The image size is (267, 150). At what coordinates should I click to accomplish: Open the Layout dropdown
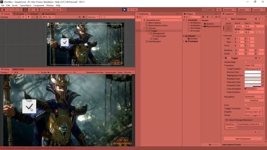click(259, 10)
